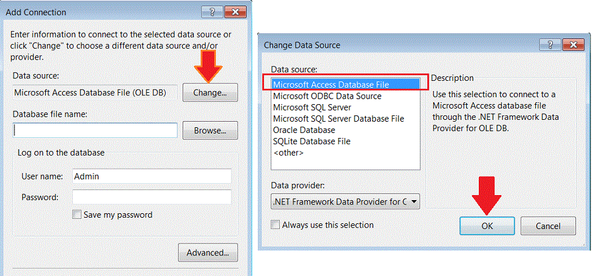
Task: Click the Browse... button for database file
Action: (x=210, y=130)
